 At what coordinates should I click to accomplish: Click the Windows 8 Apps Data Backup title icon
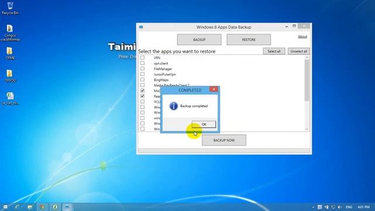point(141,27)
